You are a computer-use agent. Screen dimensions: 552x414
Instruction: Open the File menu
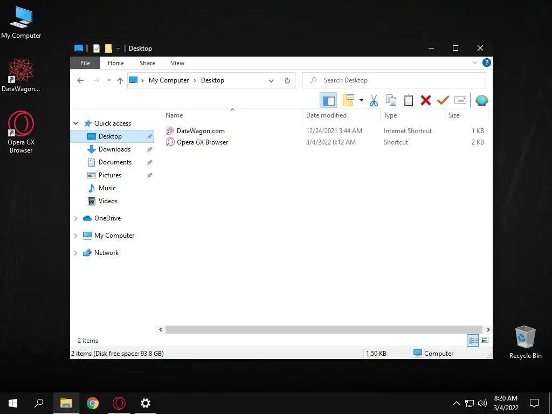(x=85, y=63)
